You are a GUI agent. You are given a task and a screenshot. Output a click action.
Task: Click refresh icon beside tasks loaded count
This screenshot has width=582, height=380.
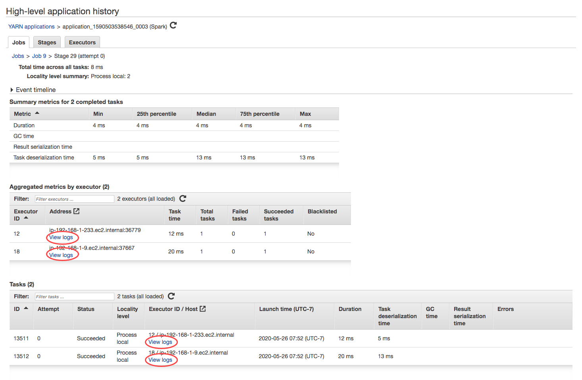171,296
